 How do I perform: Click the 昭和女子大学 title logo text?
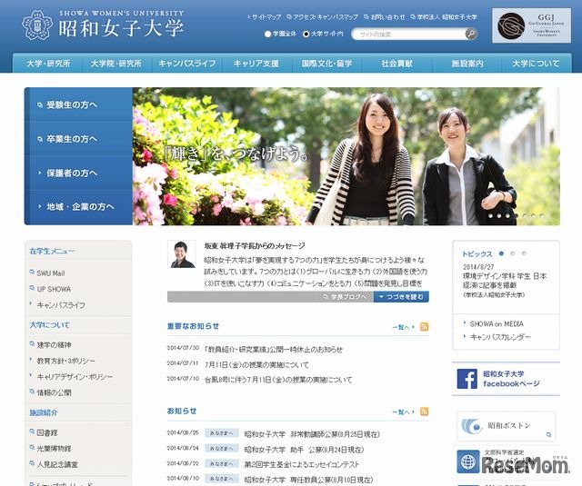pyautogui.click(x=121, y=28)
